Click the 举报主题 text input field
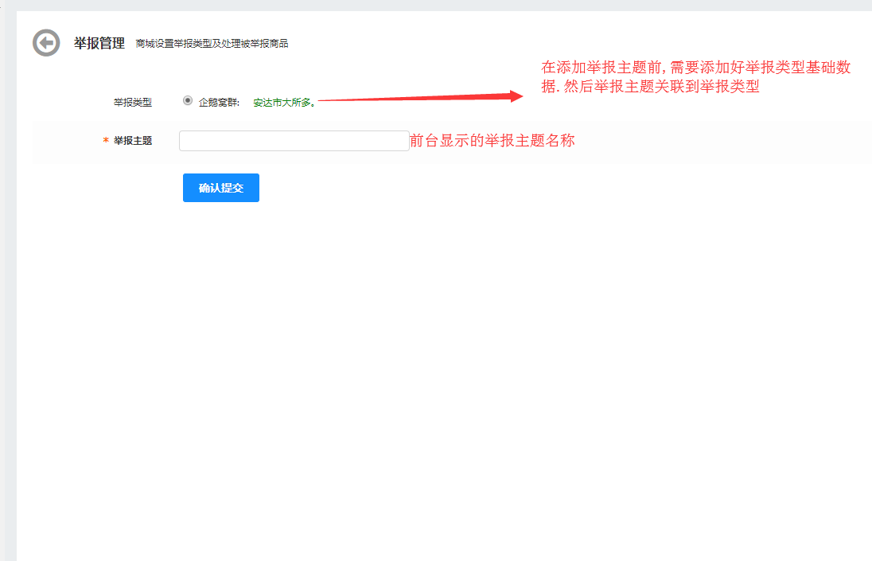Screen dimensions: 872x561 point(294,141)
